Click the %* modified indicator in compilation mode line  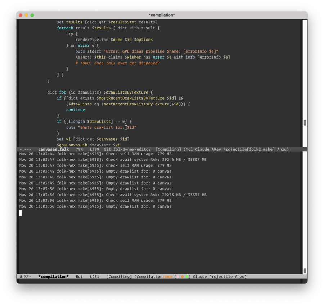coord(26,277)
